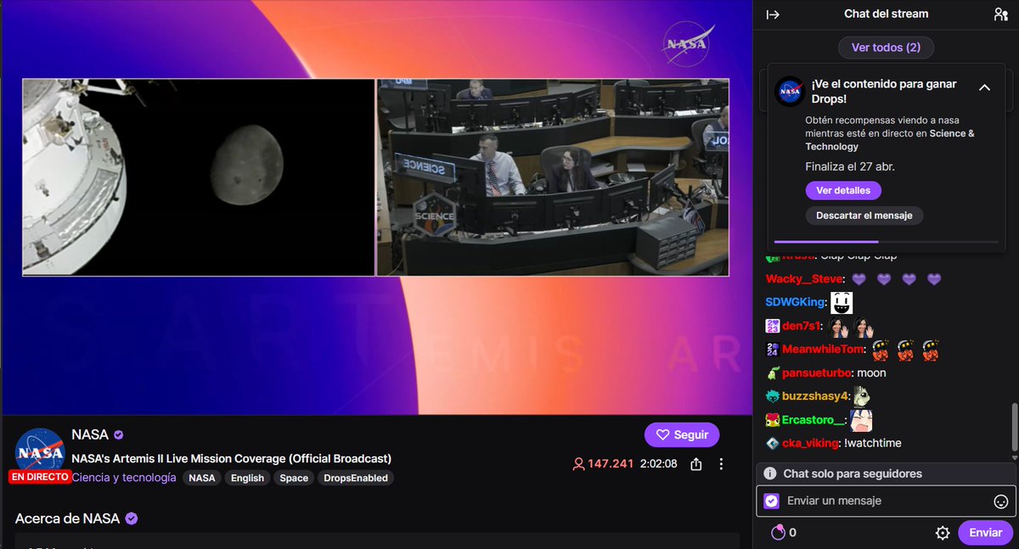Open buzzshasy4's chat username
This screenshot has width=1019, height=549.
coord(814,396)
